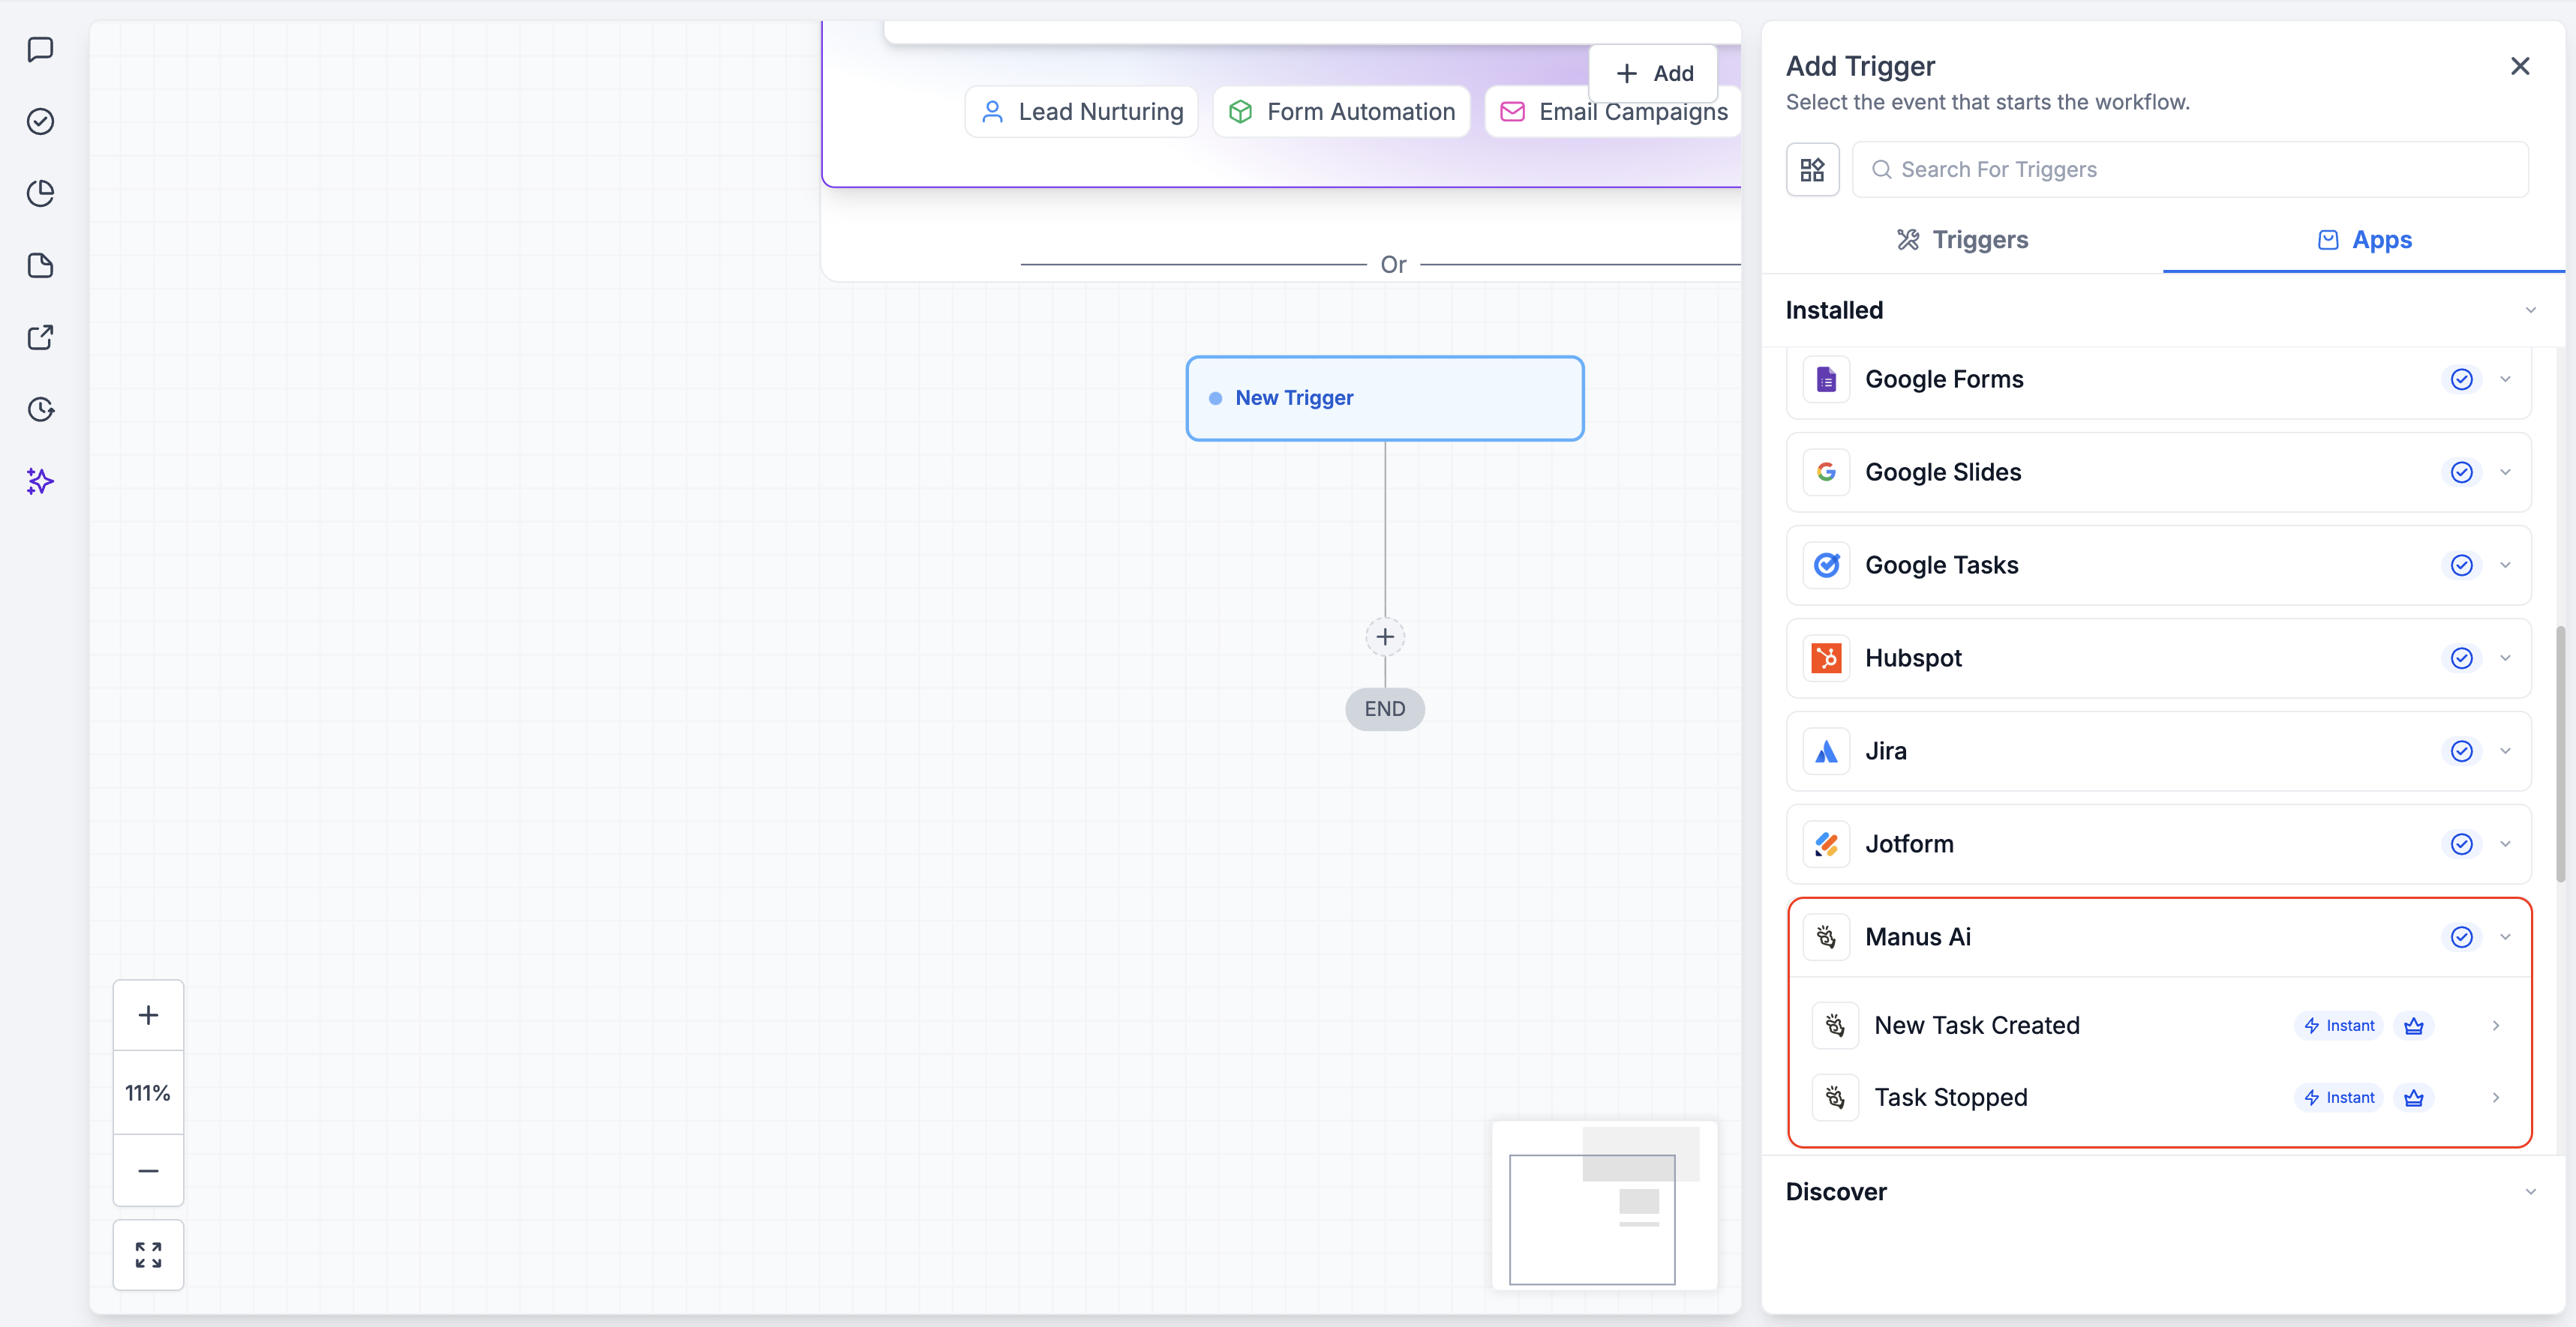The width and height of the screenshot is (2576, 1327).
Task: Zoom out using the minus control
Action: (x=148, y=1170)
